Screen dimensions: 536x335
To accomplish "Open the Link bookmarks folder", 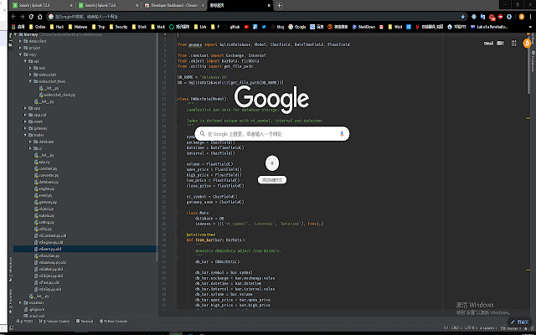I will pyautogui.click(x=200, y=27).
